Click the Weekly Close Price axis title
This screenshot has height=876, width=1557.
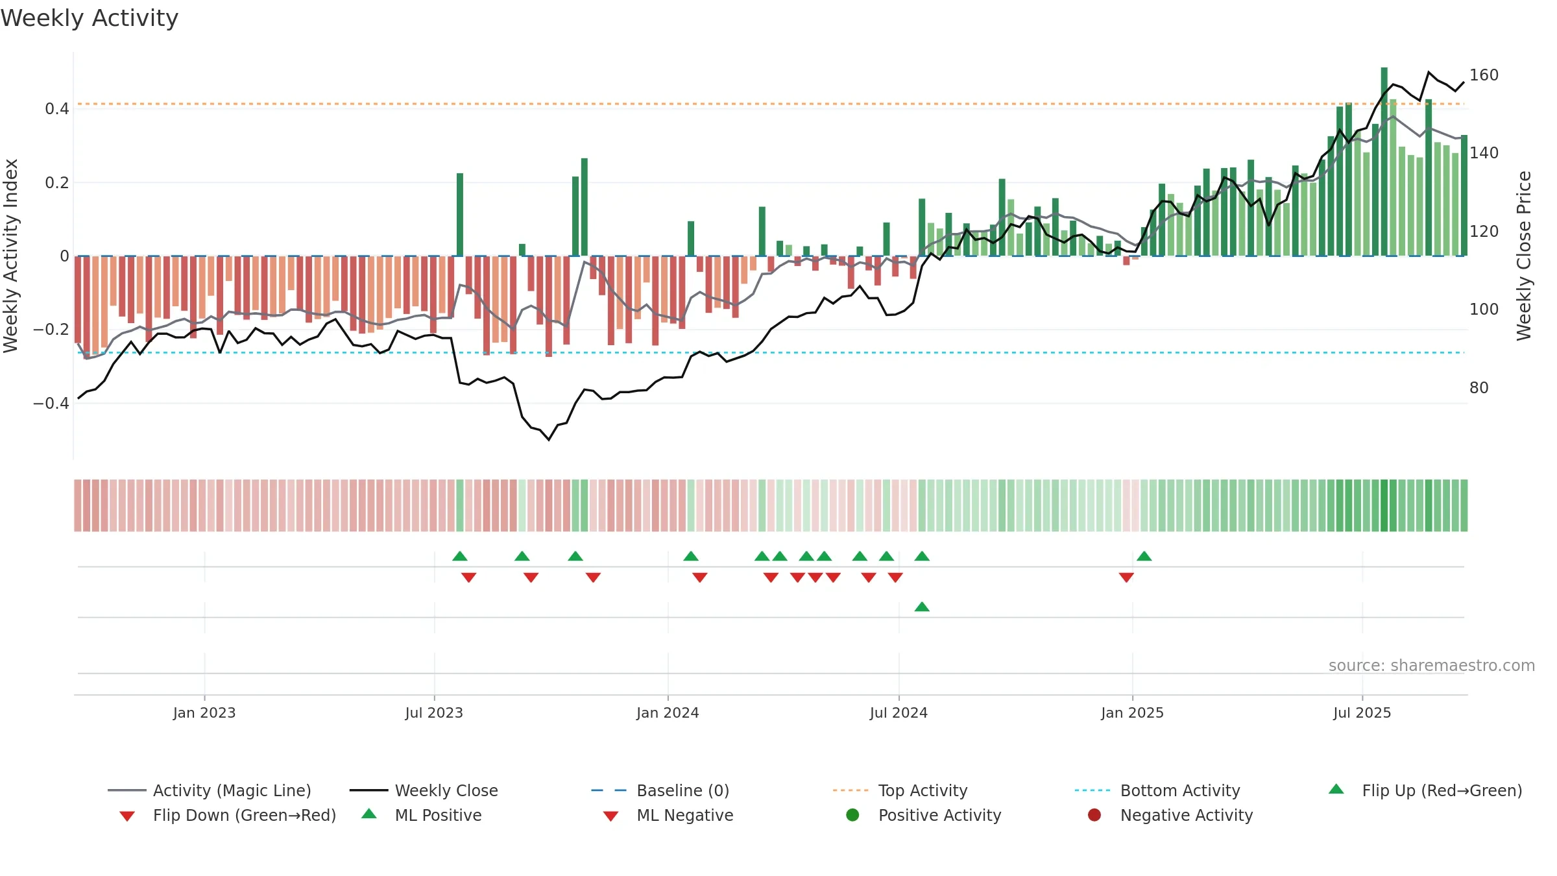(1524, 256)
